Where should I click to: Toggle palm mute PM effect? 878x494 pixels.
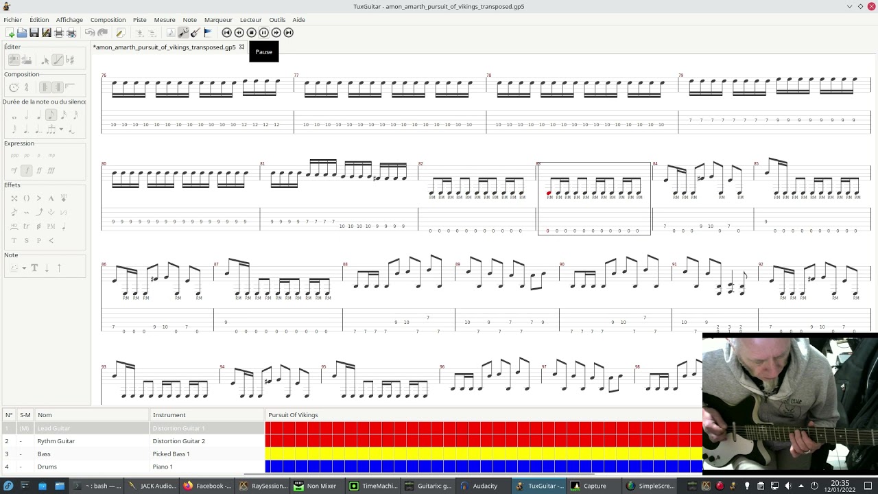(51, 226)
